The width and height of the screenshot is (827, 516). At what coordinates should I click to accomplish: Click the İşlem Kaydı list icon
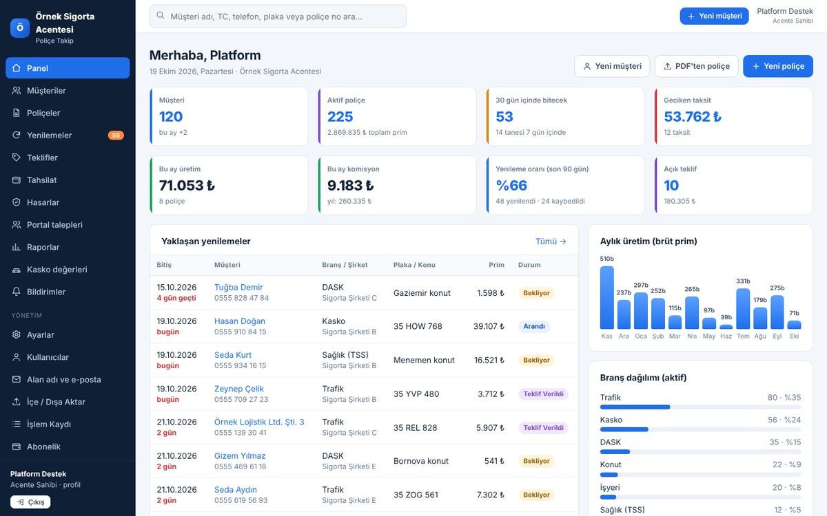point(17,424)
